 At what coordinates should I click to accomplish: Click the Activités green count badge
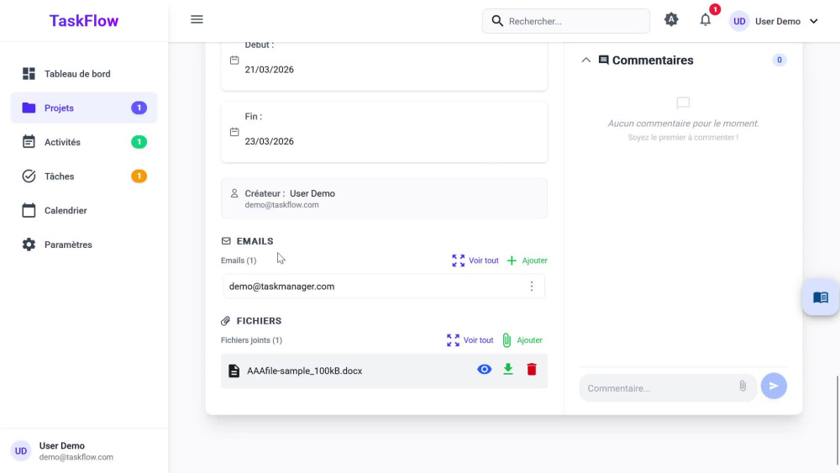pyautogui.click(x=139, y=142)
